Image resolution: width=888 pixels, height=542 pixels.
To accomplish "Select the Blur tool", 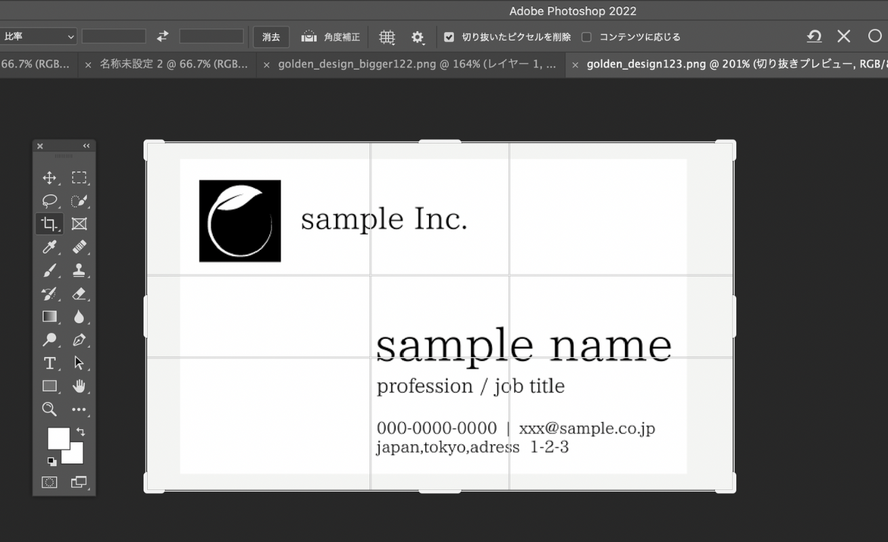I will (x=79, y=316).
